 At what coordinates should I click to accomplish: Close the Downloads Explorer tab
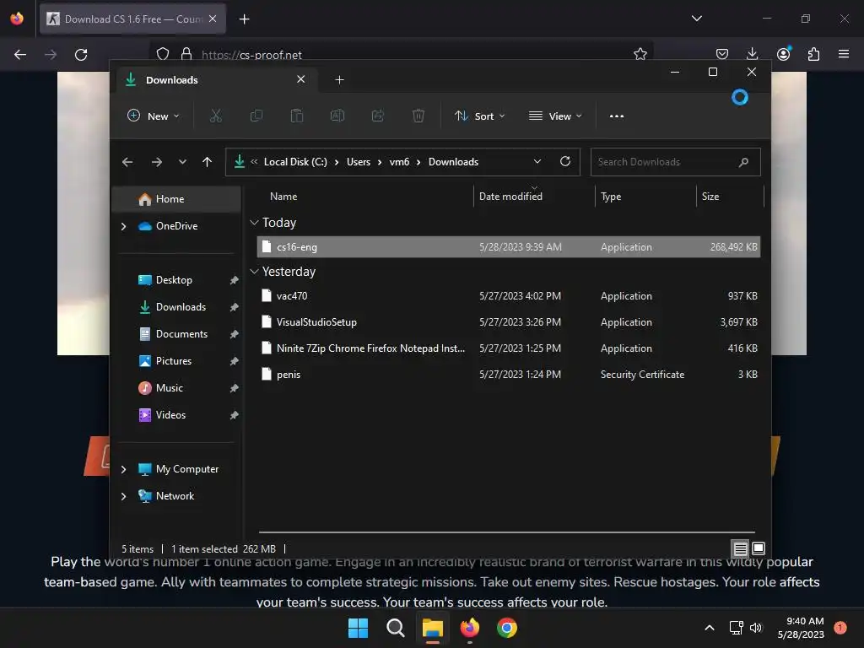pyautogui.click(x=301, y=79)
